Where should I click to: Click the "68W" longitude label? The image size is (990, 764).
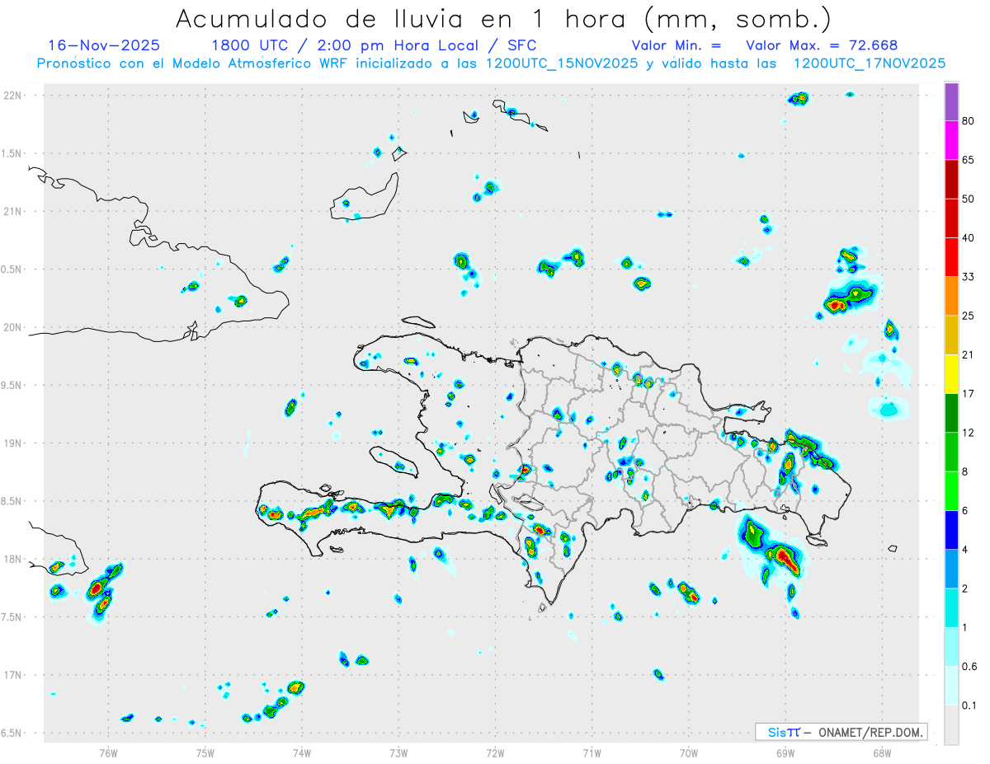(x=882, y=752)
